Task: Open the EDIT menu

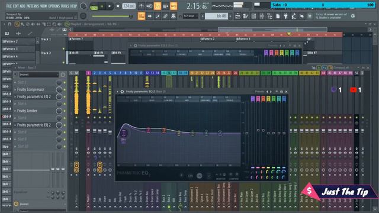Action: pos(16,6)
